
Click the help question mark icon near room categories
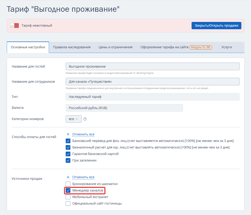tap(85, 119)
